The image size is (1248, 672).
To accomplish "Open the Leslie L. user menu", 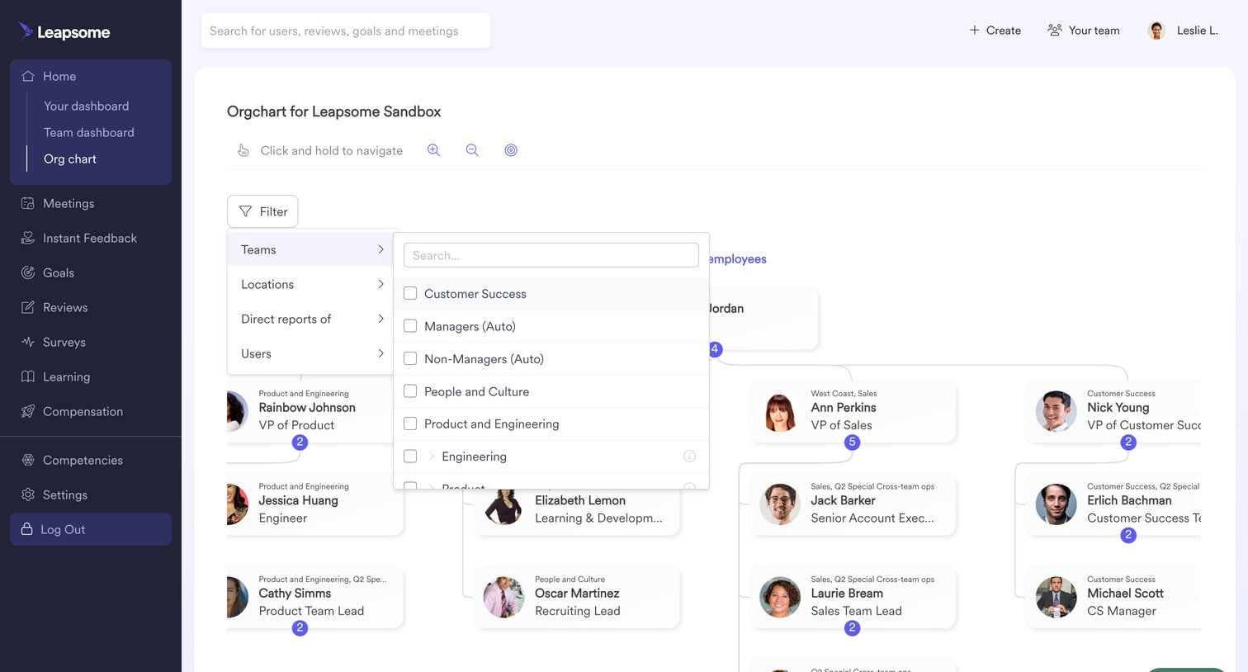I will click(1183, 31).
